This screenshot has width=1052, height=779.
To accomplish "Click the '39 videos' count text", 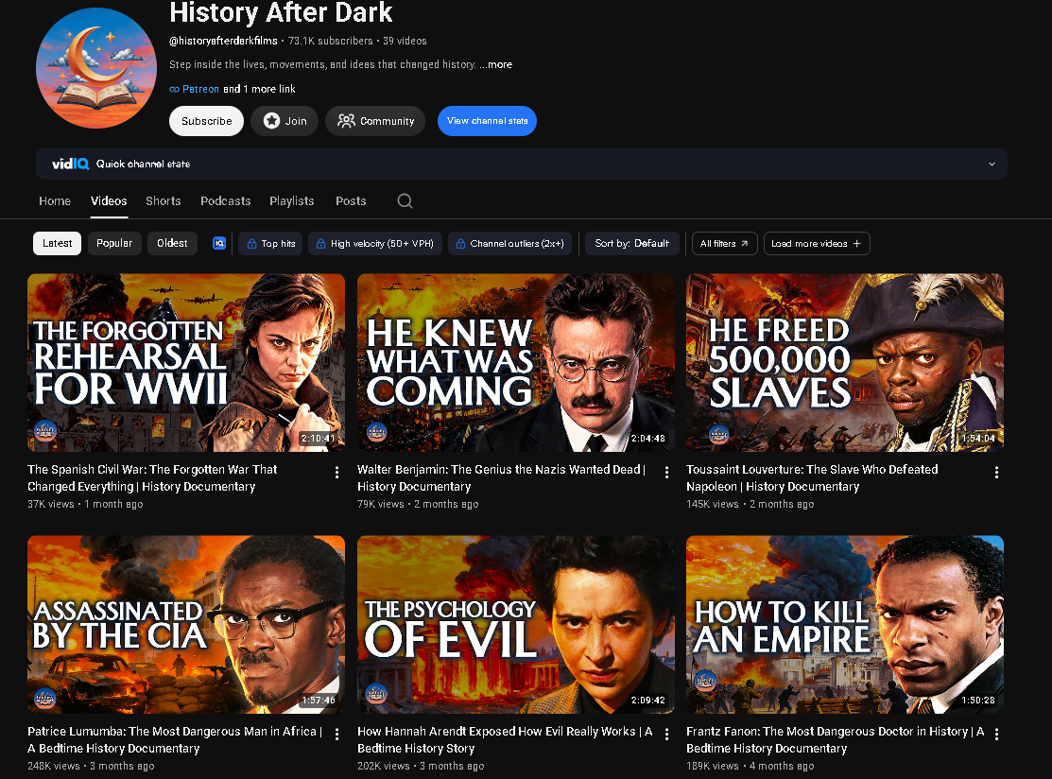I will [405, 41].
